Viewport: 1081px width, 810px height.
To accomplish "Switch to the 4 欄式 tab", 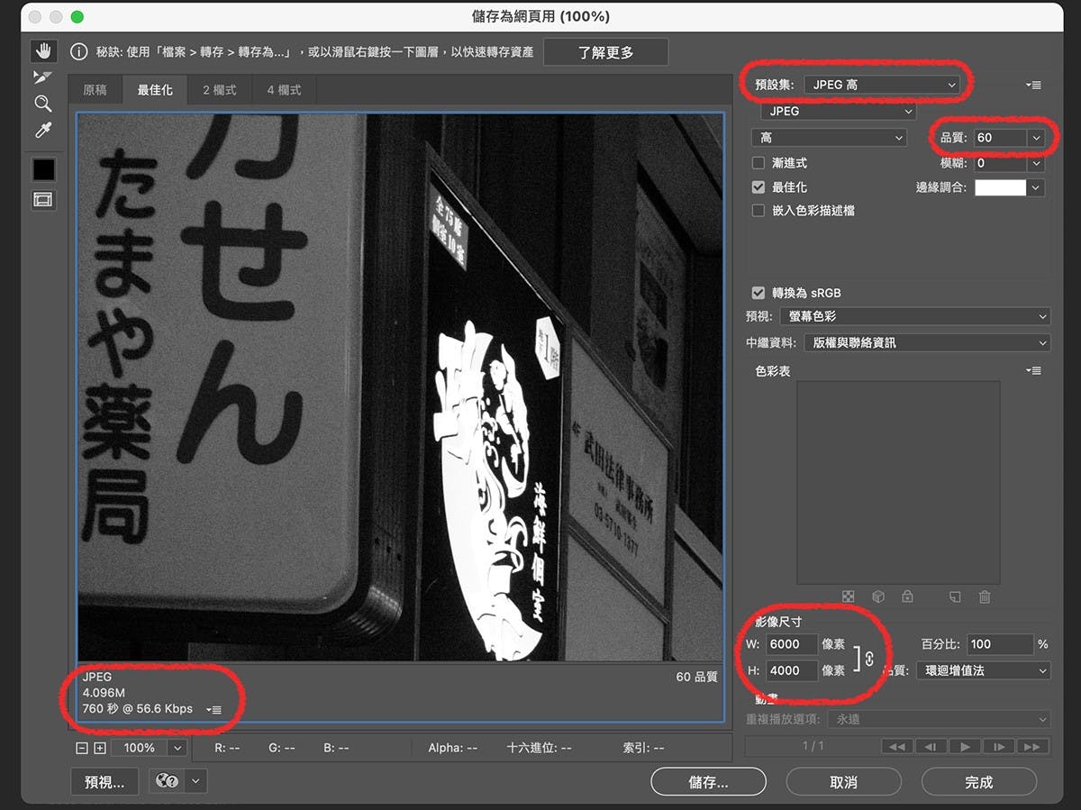I will 284,90.
